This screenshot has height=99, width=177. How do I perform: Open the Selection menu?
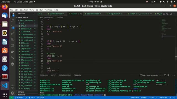pyautogui.click(x=24, y=10)
